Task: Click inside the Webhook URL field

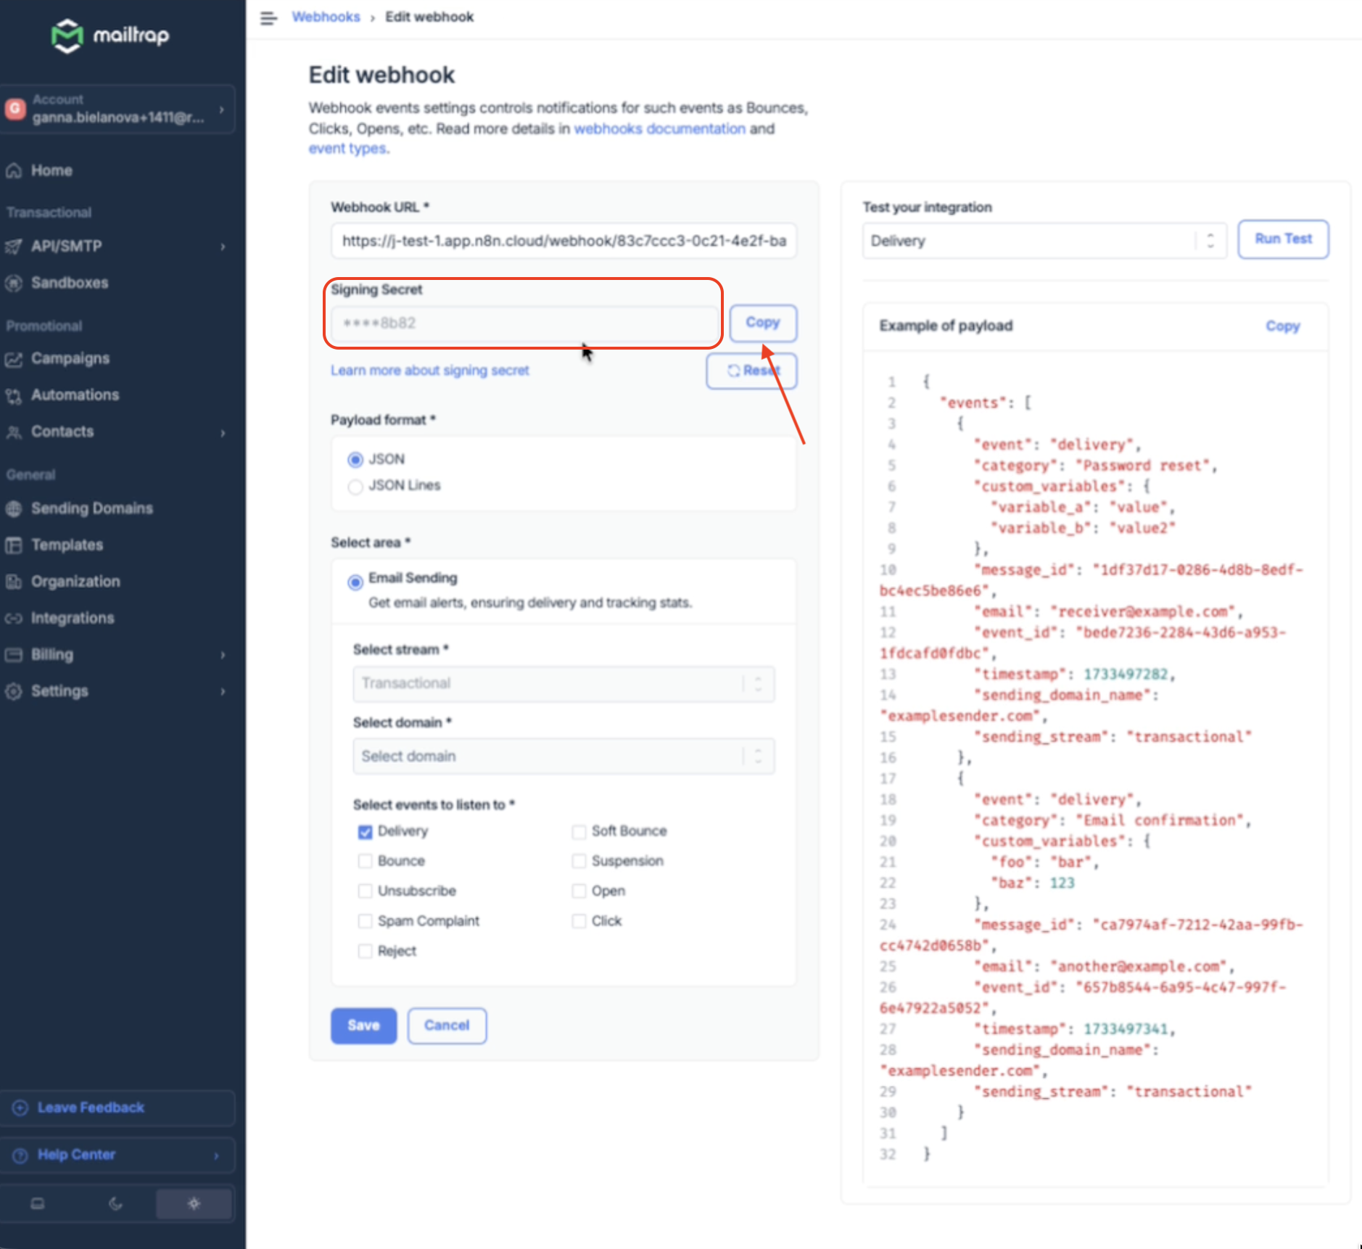Action: (563, 241)
